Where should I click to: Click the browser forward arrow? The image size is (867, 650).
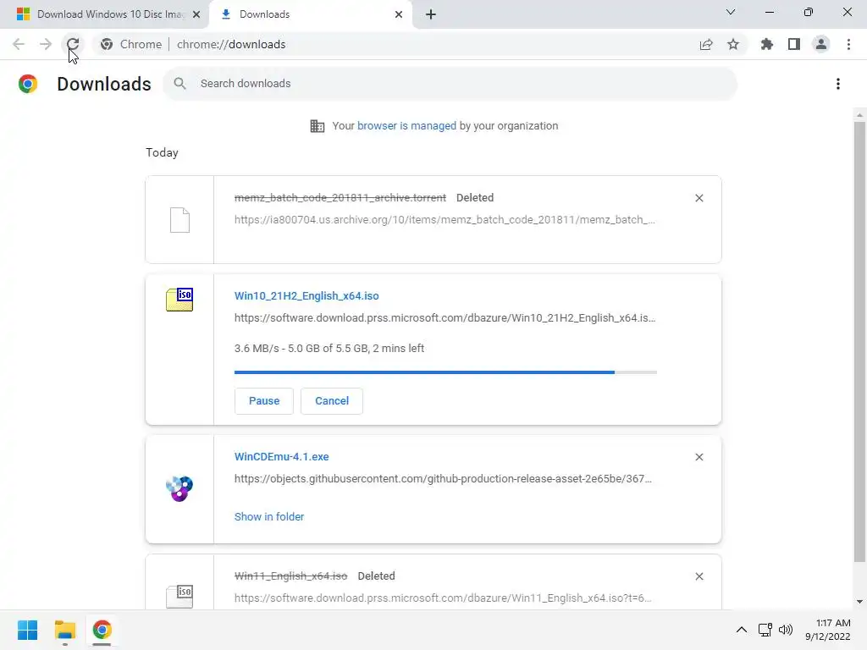tap(46, 44)
